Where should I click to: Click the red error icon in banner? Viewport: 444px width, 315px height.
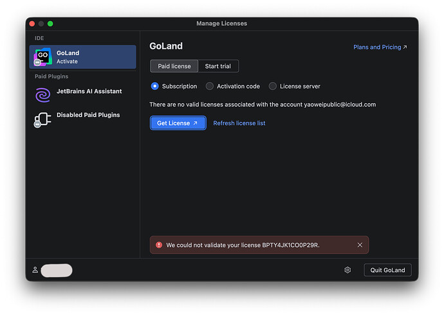coord(159,245)
